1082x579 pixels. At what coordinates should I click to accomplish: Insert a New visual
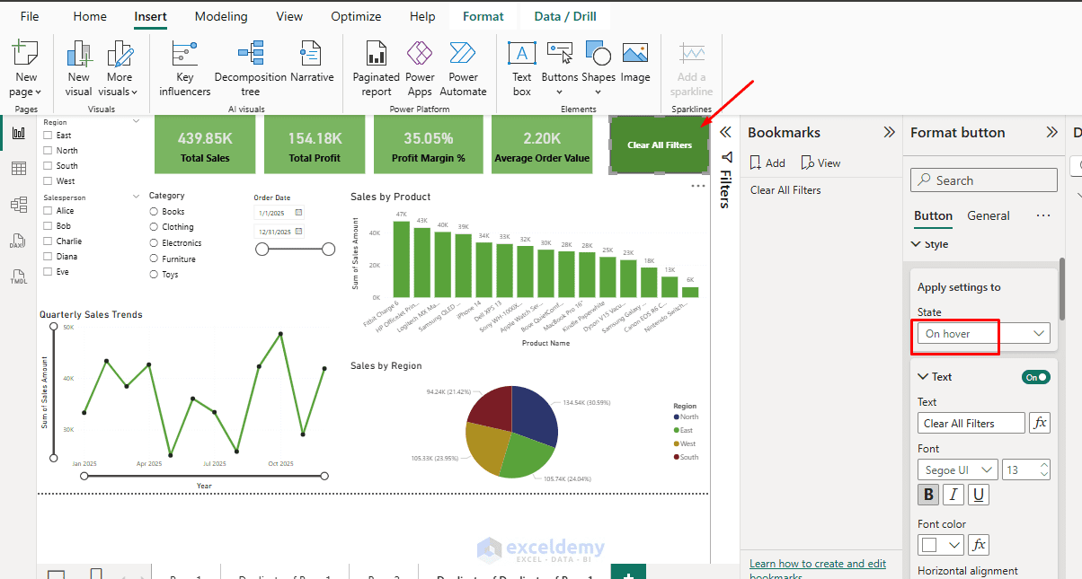coord(79,68)
